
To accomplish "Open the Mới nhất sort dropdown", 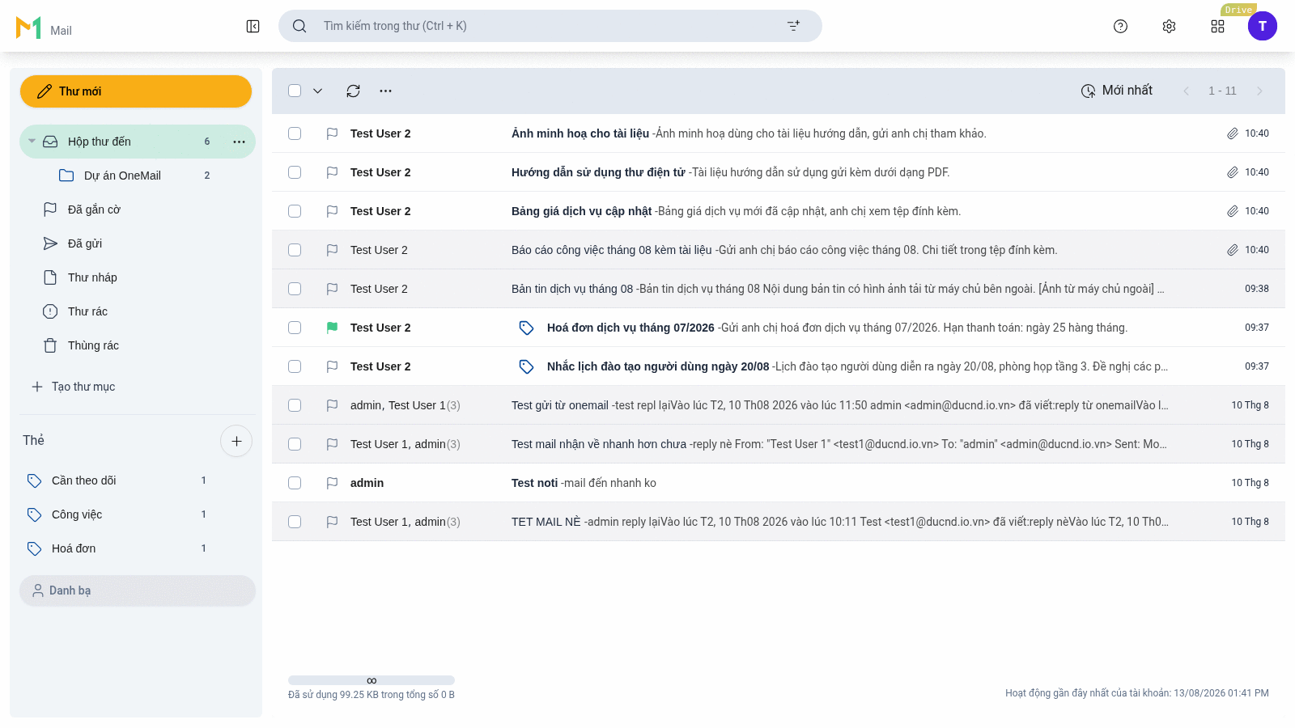I will click(1117, 91).
